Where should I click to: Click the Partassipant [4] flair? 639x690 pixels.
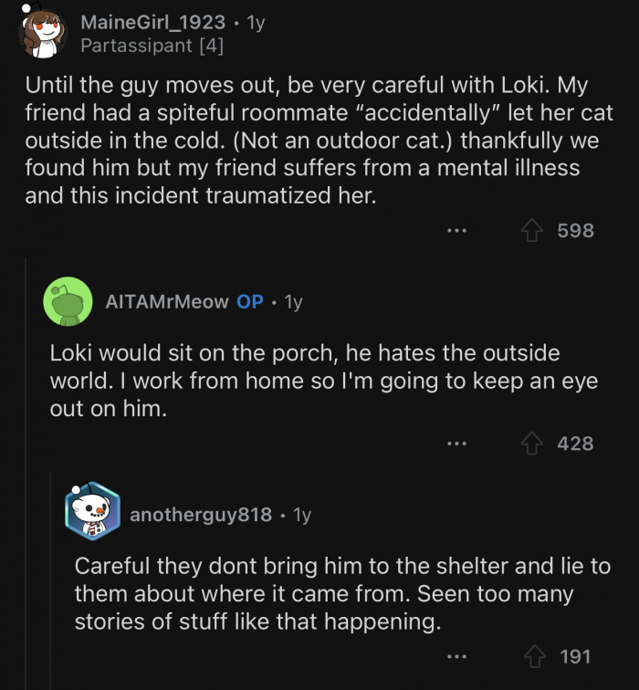click(x=152, y=44)
